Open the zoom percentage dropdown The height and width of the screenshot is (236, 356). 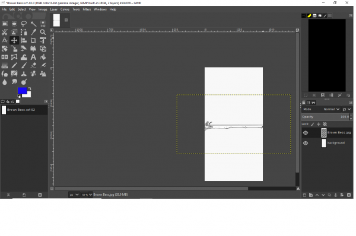click(x=87, y=194)
